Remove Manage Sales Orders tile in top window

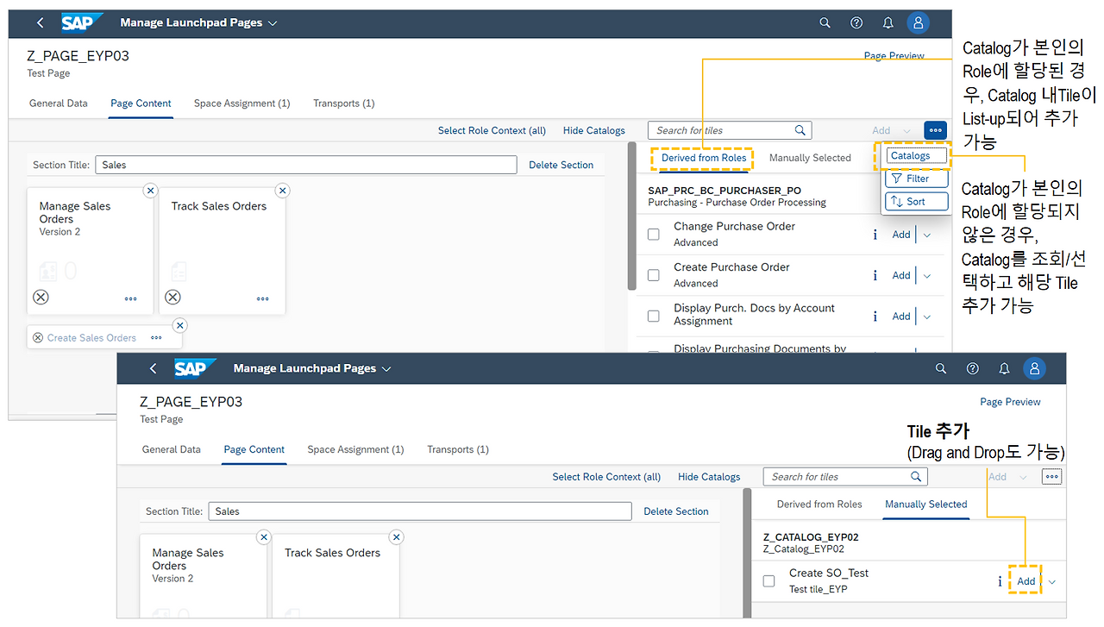(150, 191)
